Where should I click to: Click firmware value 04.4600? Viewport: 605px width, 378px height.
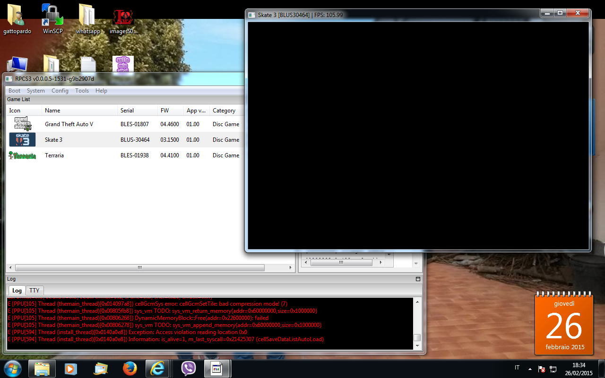tap(170, 124)
